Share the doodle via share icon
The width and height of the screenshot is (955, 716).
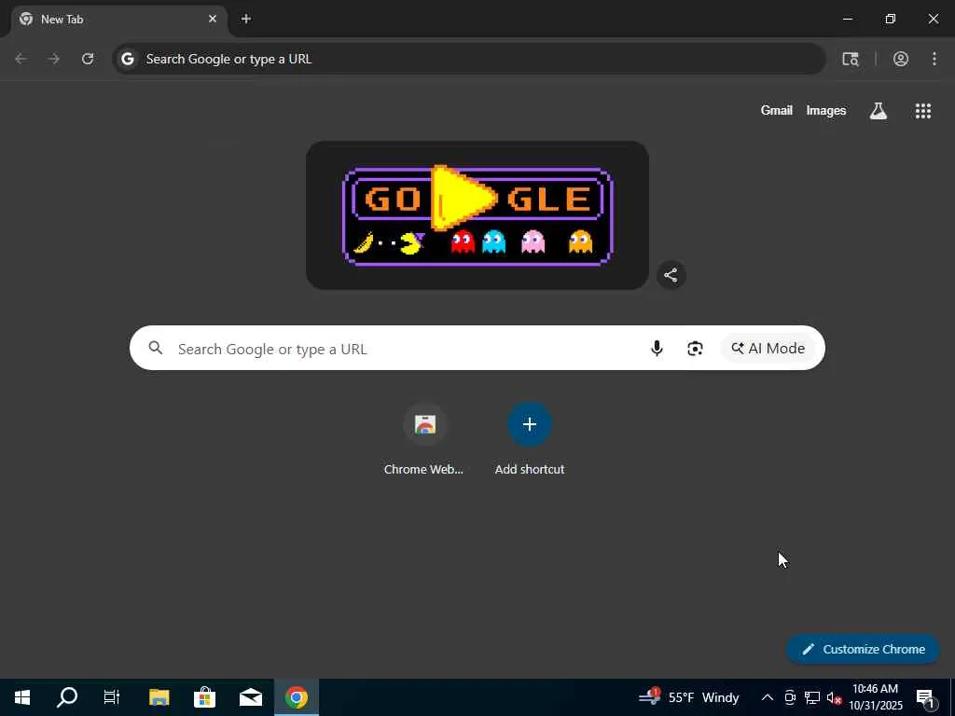(671, 275)
